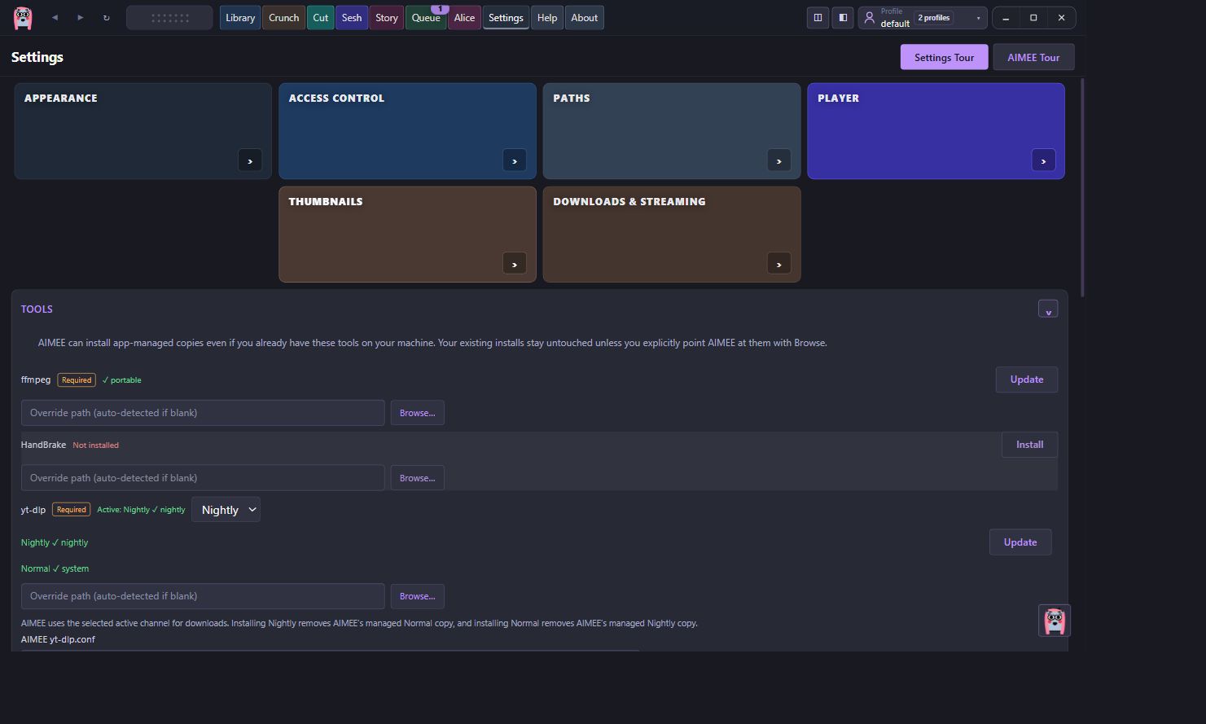Open the Downloads & Streaming settings card
The image size is (1206, 724).
coord(672,235)
